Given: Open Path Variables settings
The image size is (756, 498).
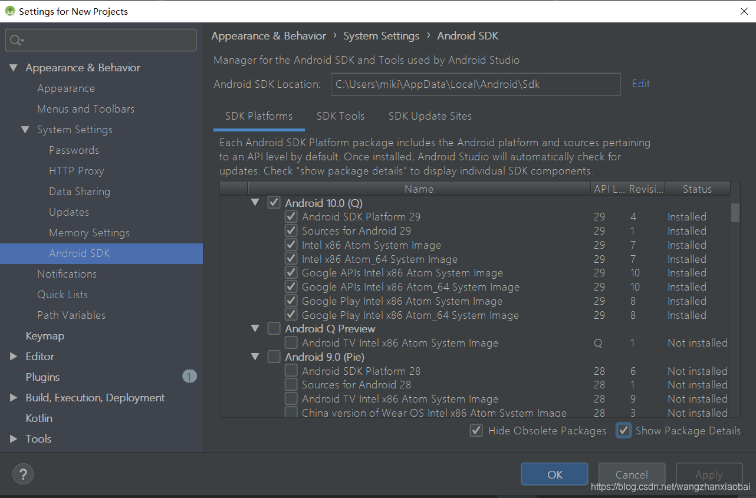Looking at the screenshot, I should coord(71,315).
